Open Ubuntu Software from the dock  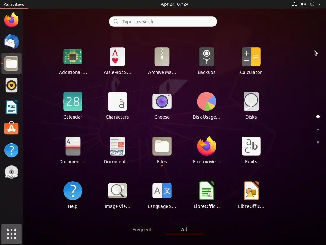tap(11, 128)
